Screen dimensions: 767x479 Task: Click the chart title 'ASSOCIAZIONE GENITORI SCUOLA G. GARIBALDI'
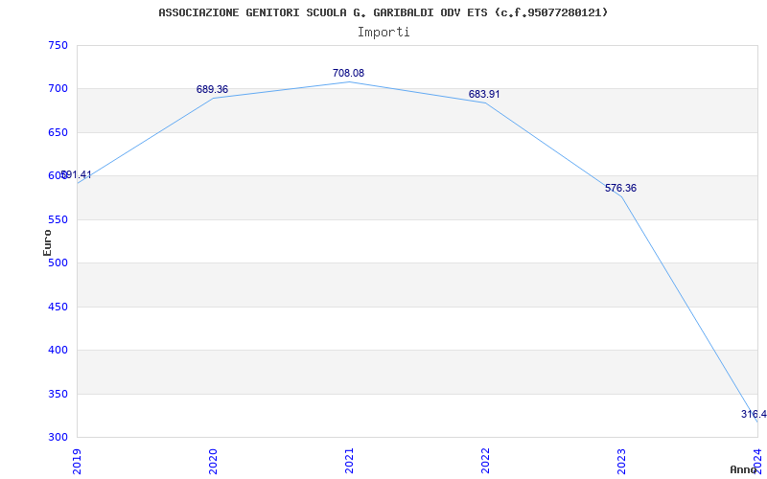(x=383, y=12)
